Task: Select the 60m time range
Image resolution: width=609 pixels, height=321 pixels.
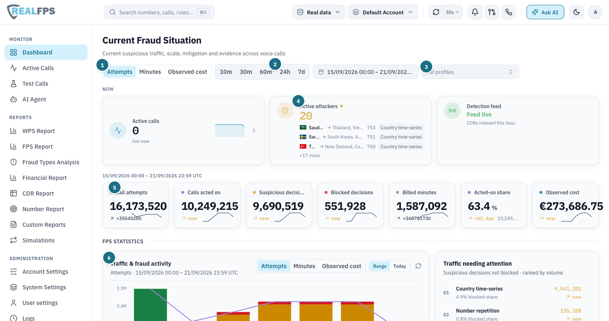Action: [x=266, y=72]
